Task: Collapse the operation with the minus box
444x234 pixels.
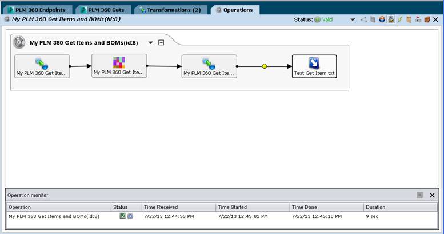Action: (x=161, y=42)
